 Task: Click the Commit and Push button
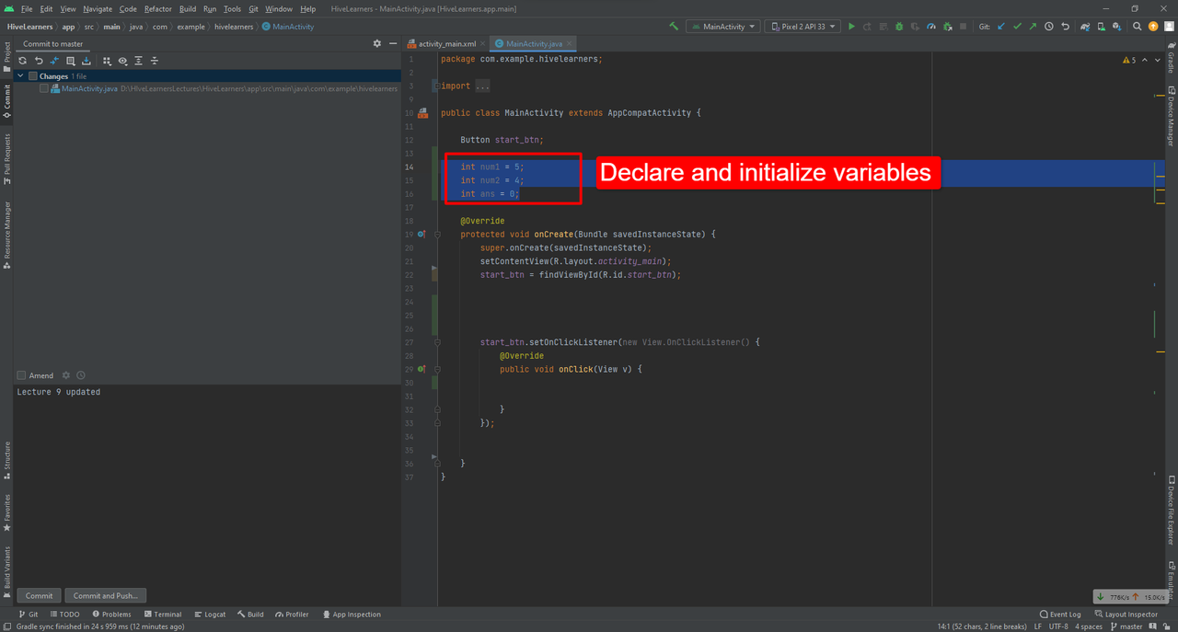point(106,595)
